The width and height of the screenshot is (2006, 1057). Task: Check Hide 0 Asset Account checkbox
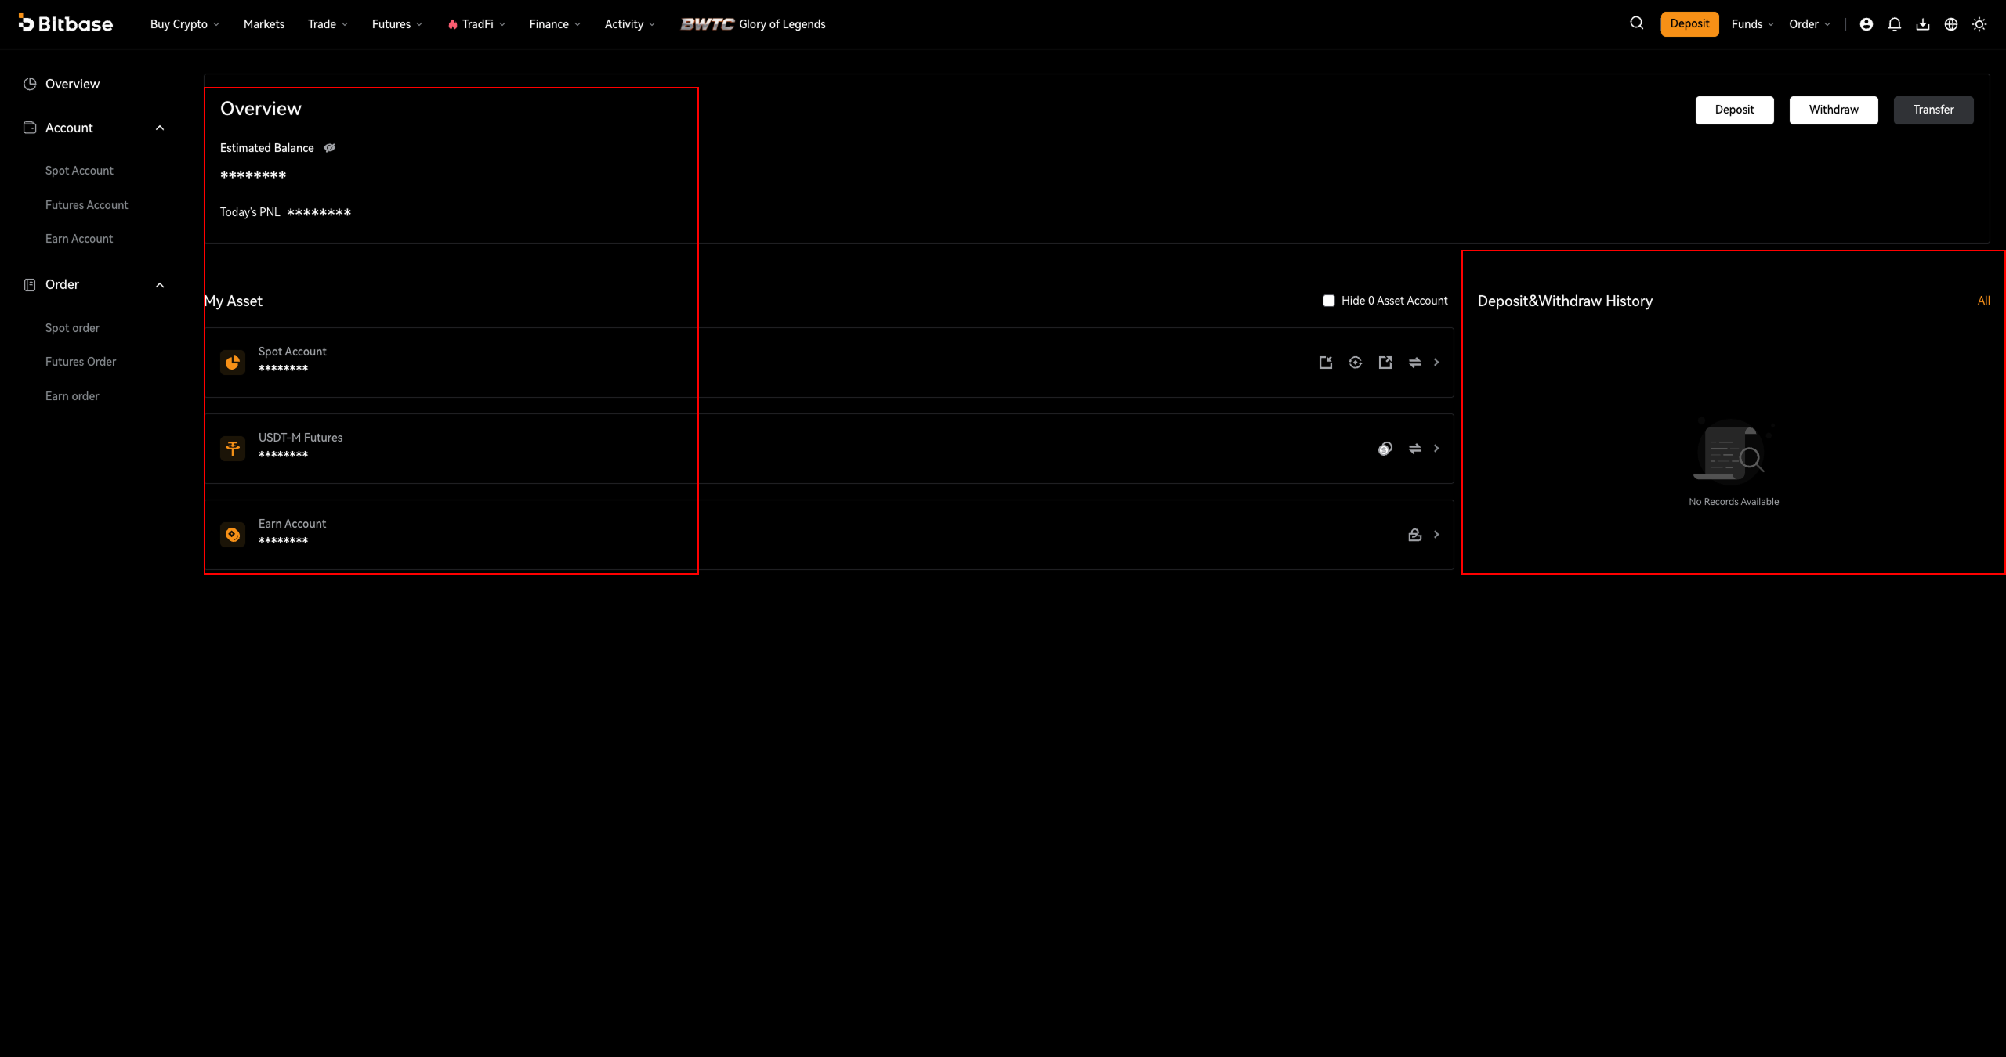(x=1329, y=301)
